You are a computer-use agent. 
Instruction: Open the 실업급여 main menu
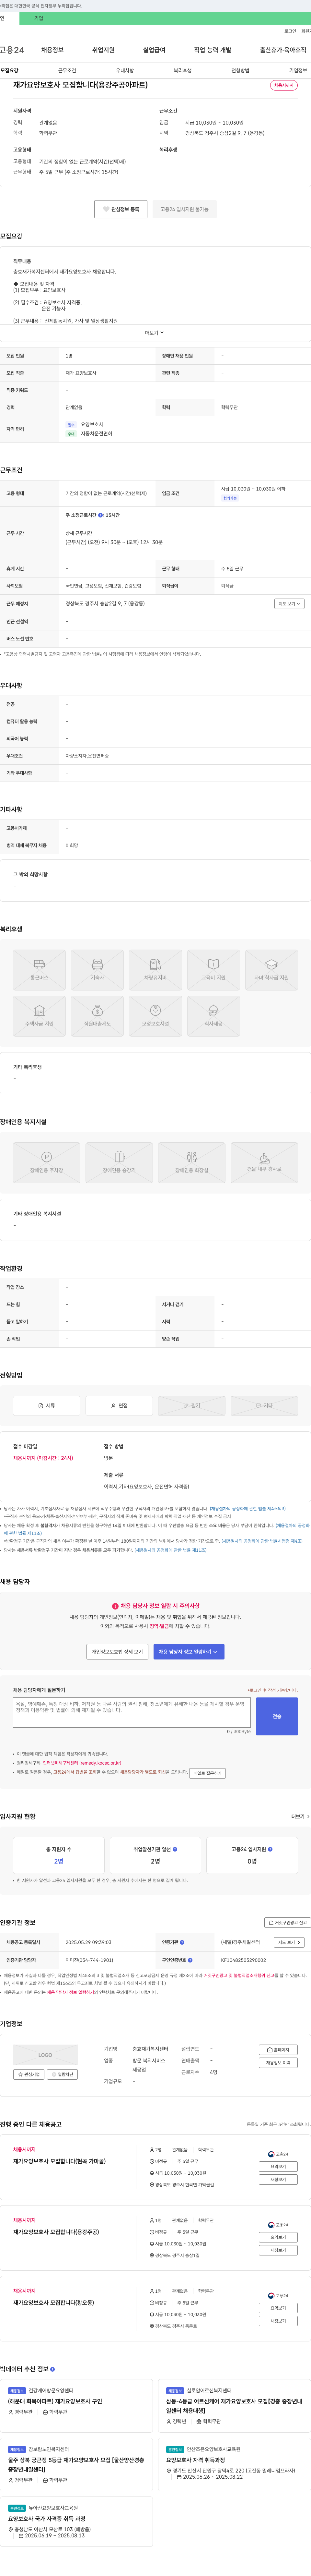154,50
